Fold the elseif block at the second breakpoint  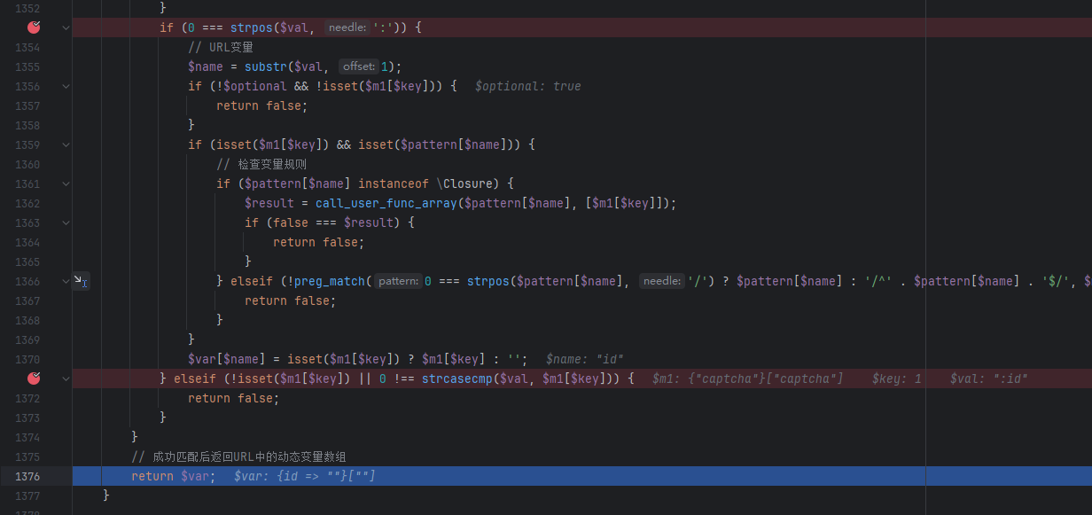point(66,378)
